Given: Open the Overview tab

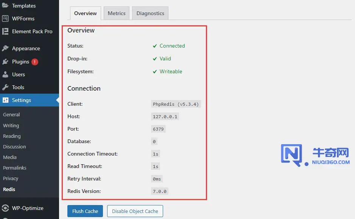Looking at the screenshot, I should point(86,13).
